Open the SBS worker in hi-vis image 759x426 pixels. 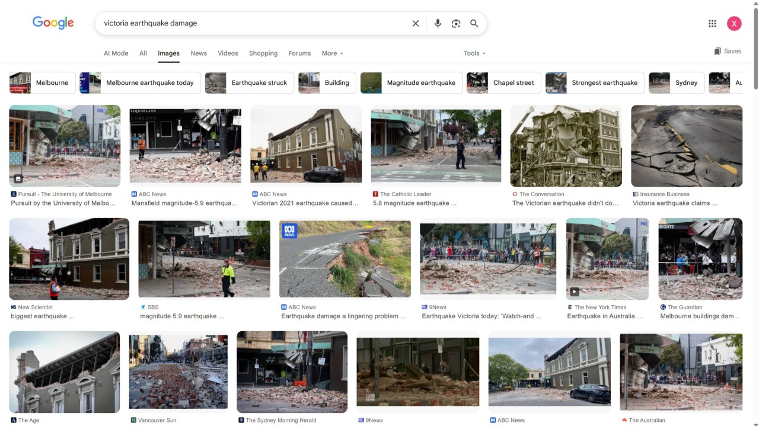pyautogui.click(x=204, y=259)
